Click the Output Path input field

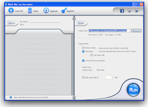109,31
